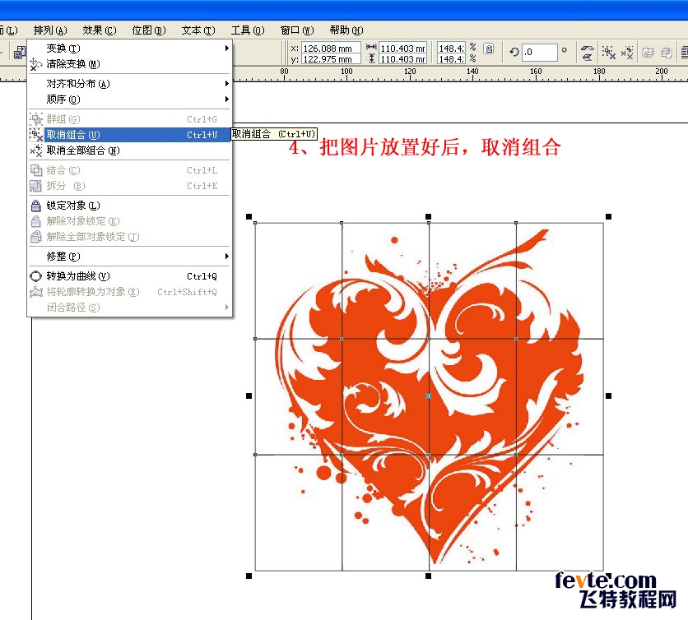
Task: Click the rotation angle field
Action: pos(540,52)
